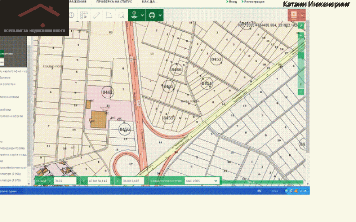356x222 pixels.
Task: Open the КАК ДА... menu
Action: tap(150, 2)
